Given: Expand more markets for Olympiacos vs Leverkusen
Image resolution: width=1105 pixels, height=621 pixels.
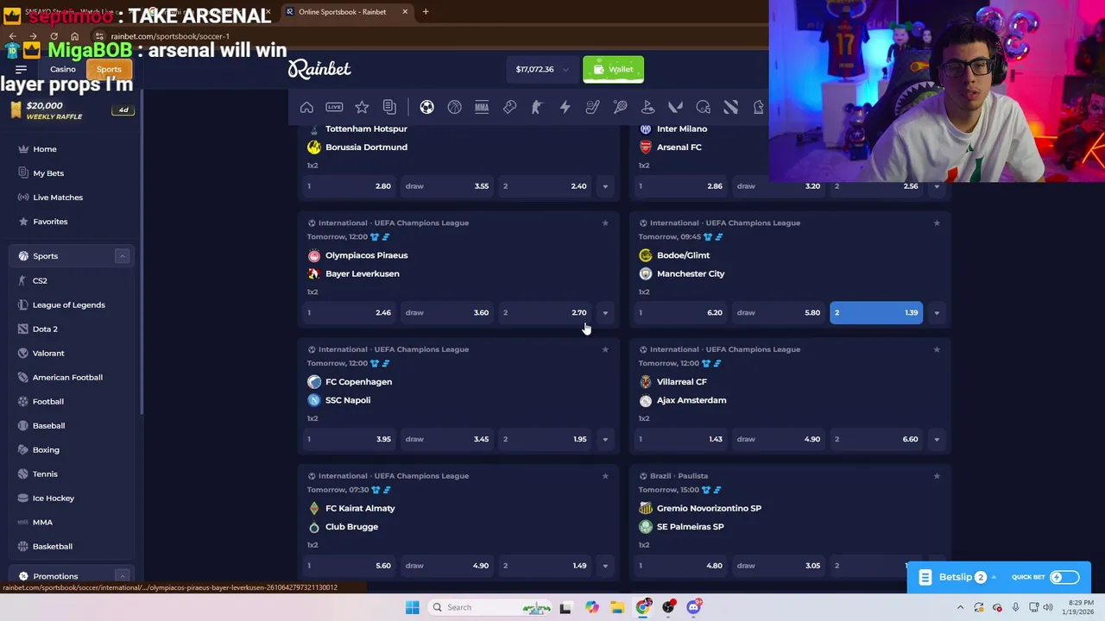Looking at the screenshot, I should [x=605, y=312].
